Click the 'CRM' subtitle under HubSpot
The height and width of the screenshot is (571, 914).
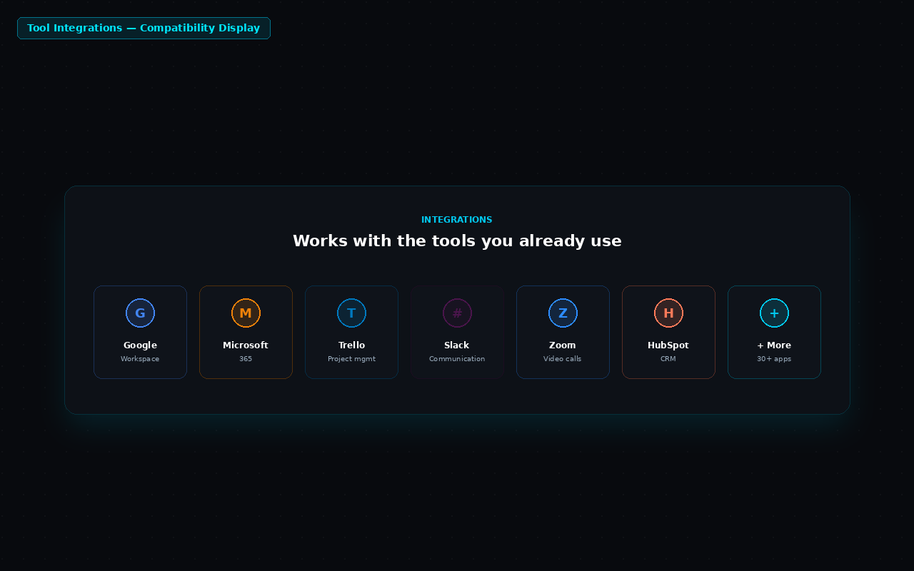668,359
